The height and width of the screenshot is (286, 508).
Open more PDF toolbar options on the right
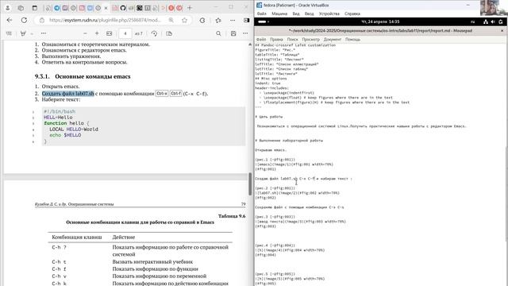[x=245, y=33]
